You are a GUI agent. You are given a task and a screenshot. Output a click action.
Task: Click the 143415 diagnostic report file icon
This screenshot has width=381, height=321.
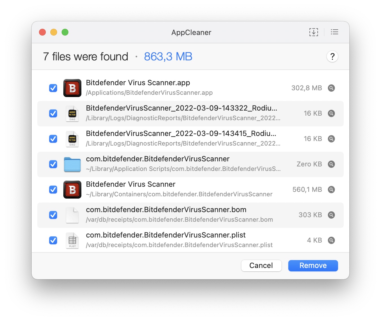(72, 139)
